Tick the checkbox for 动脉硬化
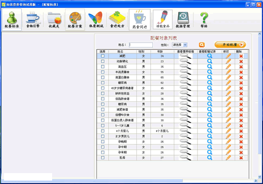The image size is (263, 184). pos(103,61)
